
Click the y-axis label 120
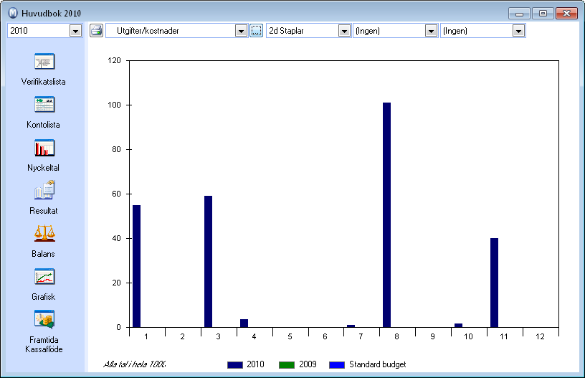click(x=114, y=60)
